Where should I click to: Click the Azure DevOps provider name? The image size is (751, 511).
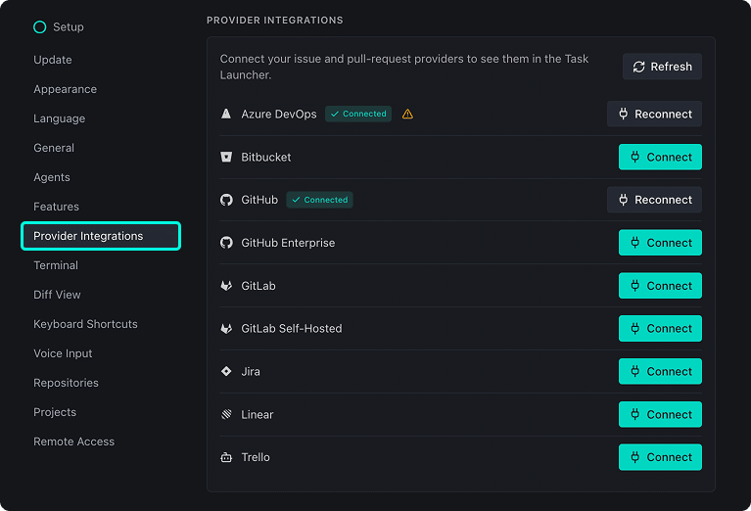click(x=279, y=114)
